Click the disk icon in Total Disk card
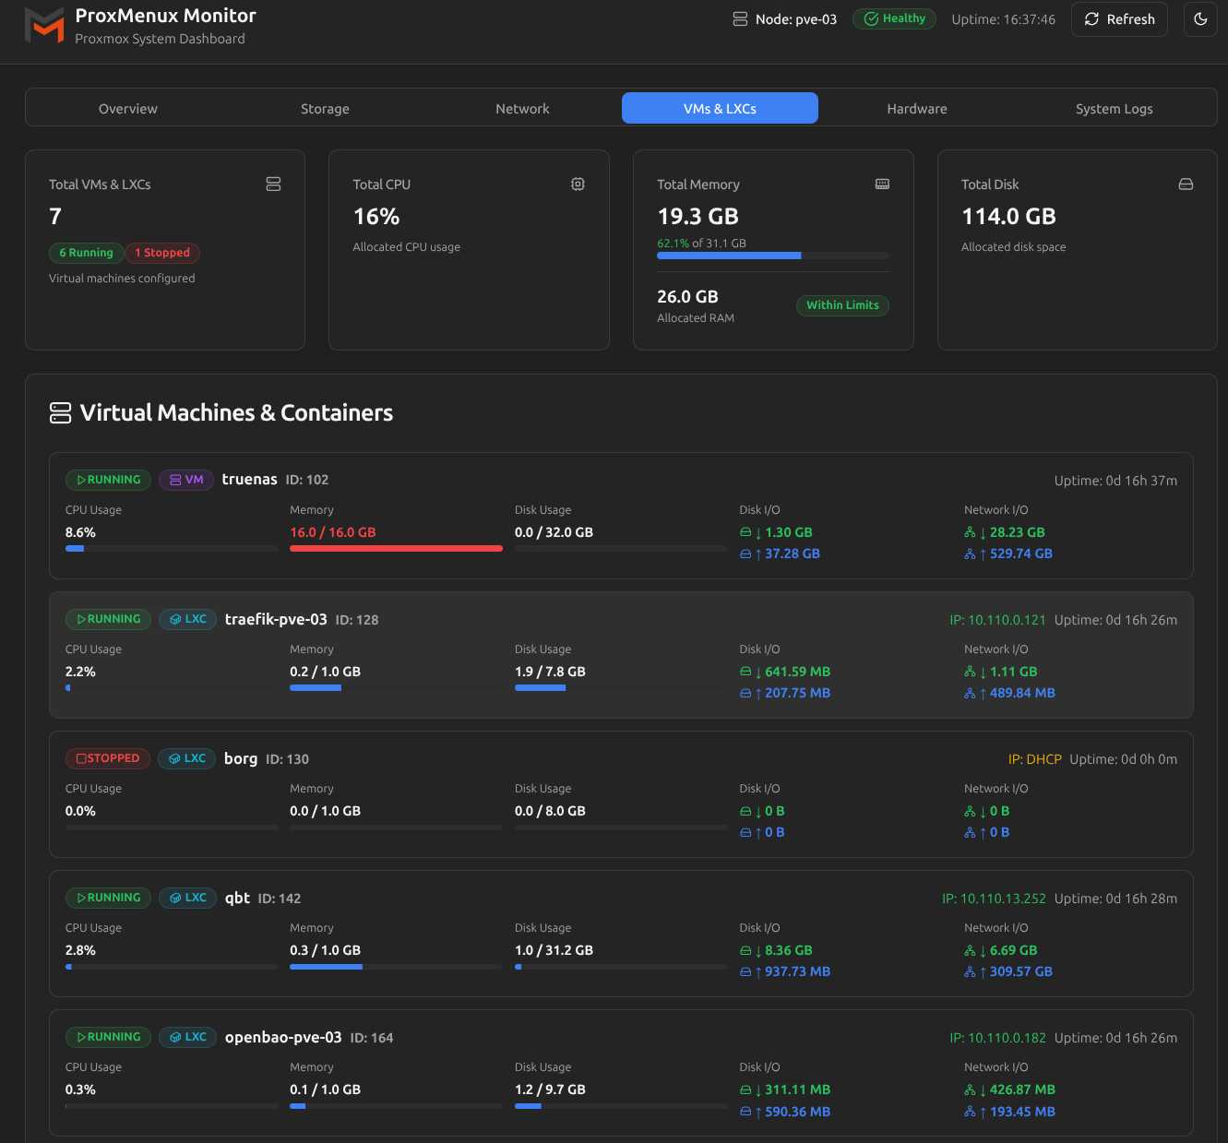This screenshot has height=1143, width=1228. point(1186,184)
